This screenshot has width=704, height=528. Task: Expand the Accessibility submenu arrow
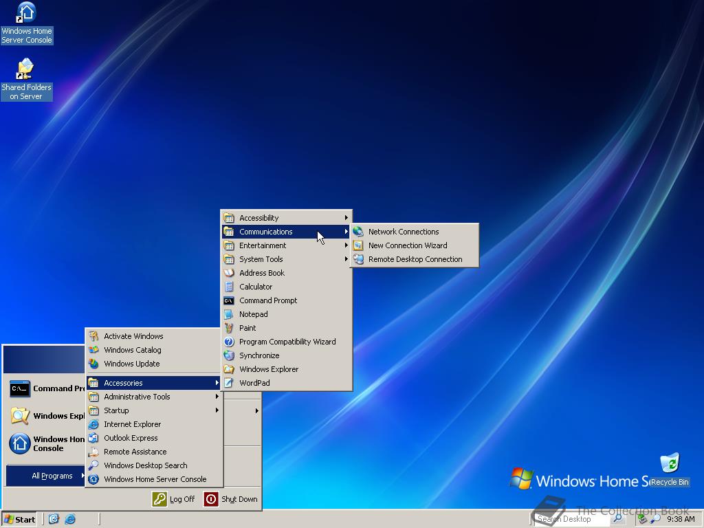(346, 218)
